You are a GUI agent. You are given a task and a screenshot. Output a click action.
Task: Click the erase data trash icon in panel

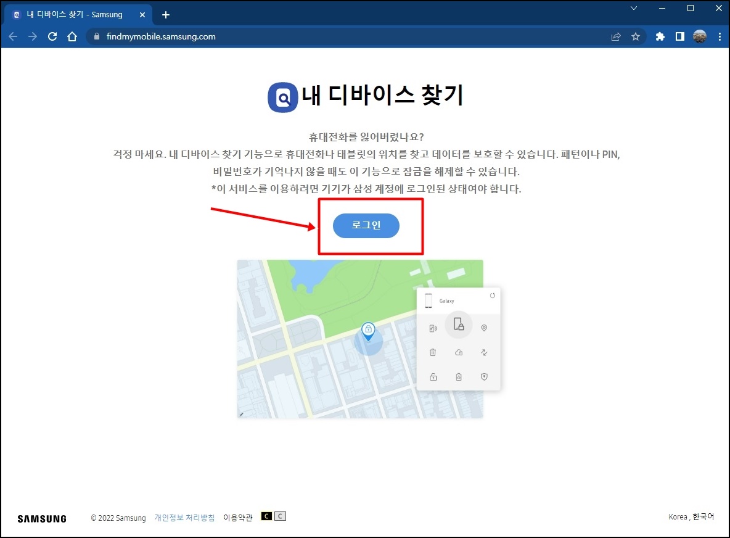433,353
